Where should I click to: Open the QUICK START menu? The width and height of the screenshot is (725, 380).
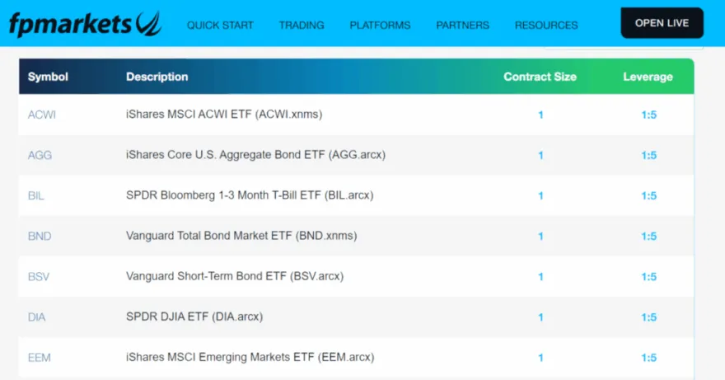tap(220, 26)
